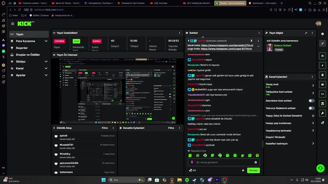Open the Yayın İstatistikleri panel options menu
This screenshot has width=328, height=184.
click(x=179, y=33)
